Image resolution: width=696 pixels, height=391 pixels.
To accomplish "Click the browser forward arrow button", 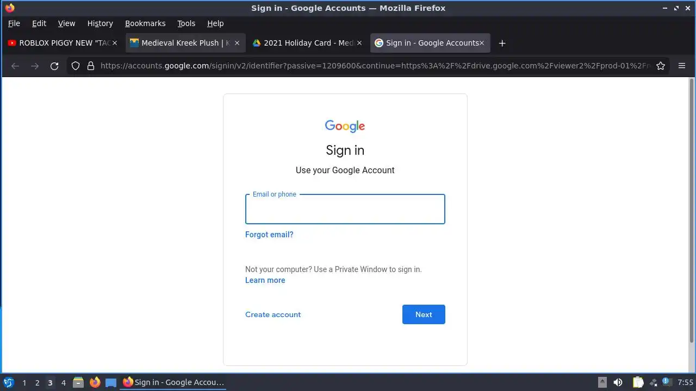I will [35, 66].
